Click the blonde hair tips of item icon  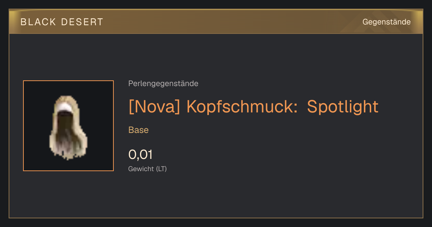tap(68, 151)
